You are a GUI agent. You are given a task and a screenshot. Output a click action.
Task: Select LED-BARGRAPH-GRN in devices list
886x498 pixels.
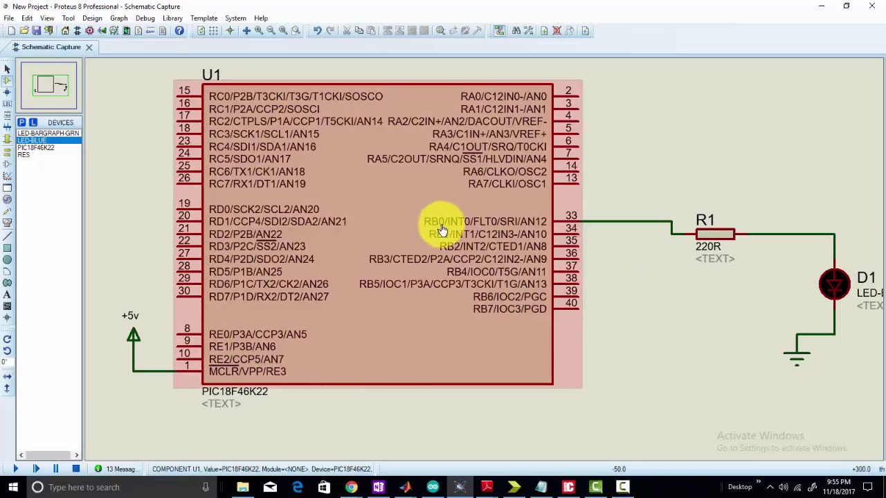[48, 133]
